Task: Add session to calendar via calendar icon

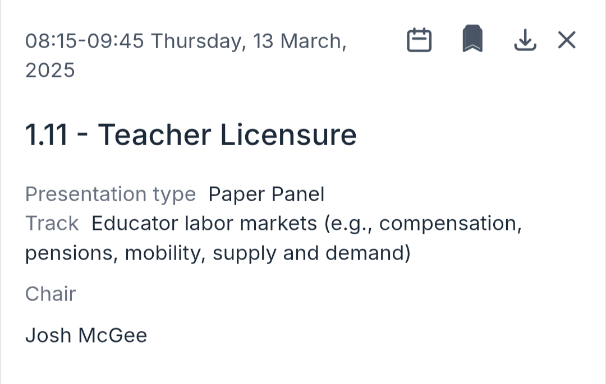Action: [419, 40]
